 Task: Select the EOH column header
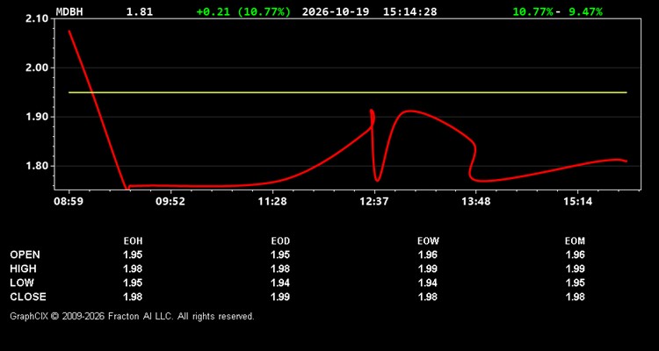click(x=133, y=241)
